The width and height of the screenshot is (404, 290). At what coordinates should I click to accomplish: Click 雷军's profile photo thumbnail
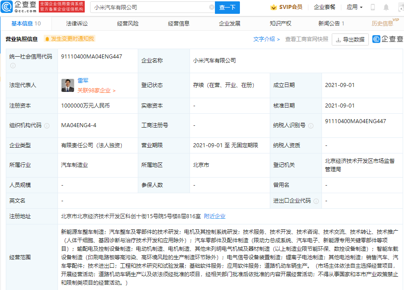point(68,85)
